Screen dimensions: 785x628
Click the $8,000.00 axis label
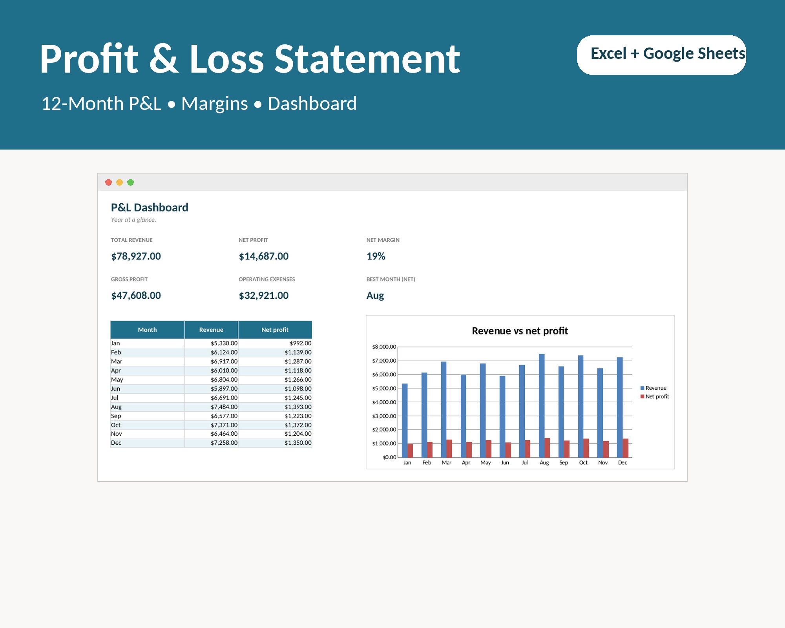tap(384, 347)
